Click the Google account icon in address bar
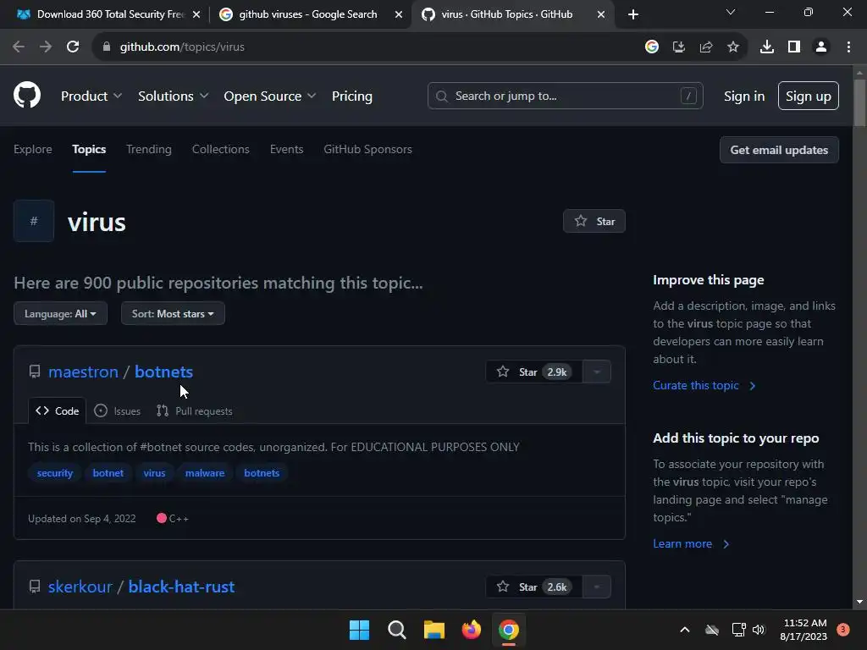The image size is (867, 650). (652, 47)
